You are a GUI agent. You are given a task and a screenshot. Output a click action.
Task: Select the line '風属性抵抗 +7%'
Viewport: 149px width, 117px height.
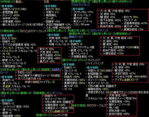pos(134,29)
